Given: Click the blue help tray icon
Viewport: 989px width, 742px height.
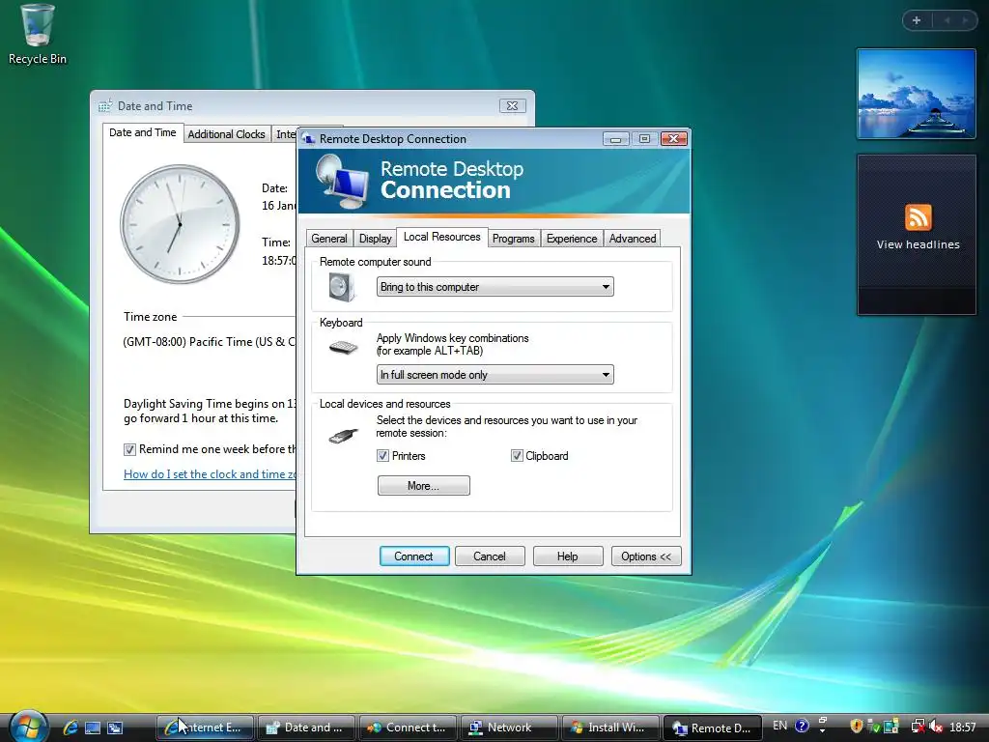Looking at the screenshot, I should 802,726.
